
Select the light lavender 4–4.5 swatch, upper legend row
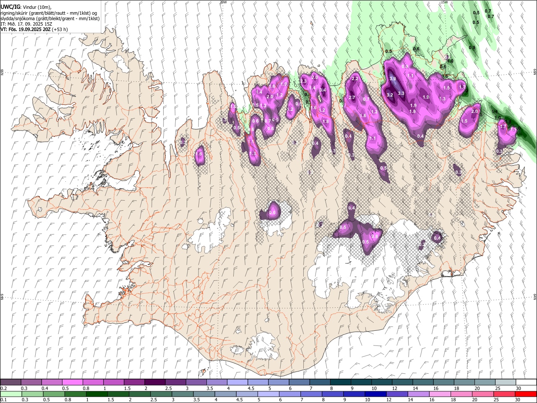click(237, 382)
